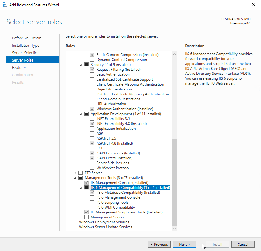This screenshot has width=261, height=251.
Task: Check .NET Extensibility 3.5 box
Action: (x=92, y=119)
